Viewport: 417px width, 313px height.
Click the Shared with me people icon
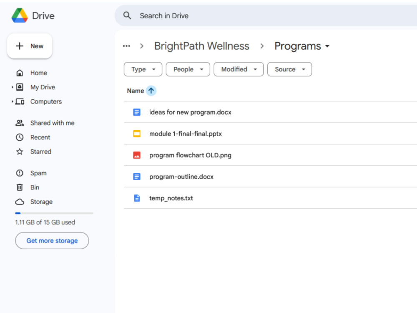20,123
